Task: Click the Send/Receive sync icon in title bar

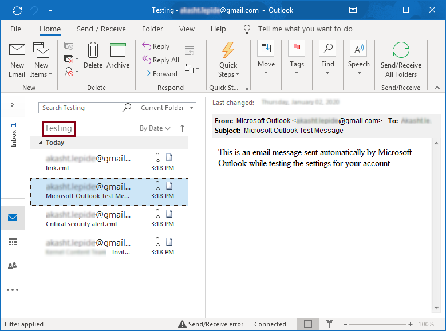Action: click(x=17, y=11)
